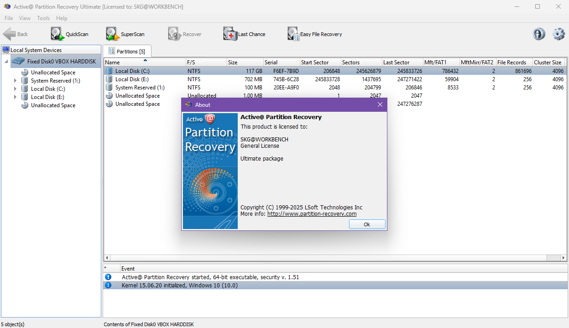Click the Recover toolbar icon
569x328 pixels.
coord(174,34)
